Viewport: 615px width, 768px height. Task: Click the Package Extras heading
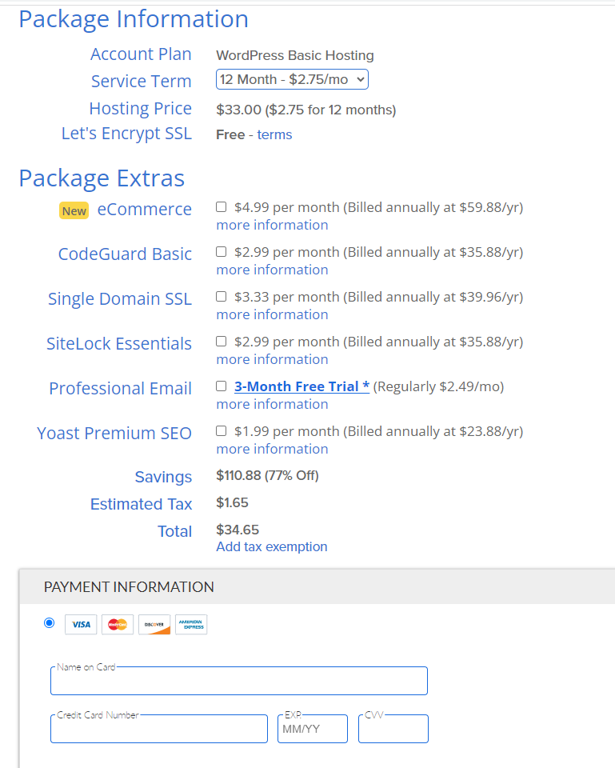(x=102, y=178)
